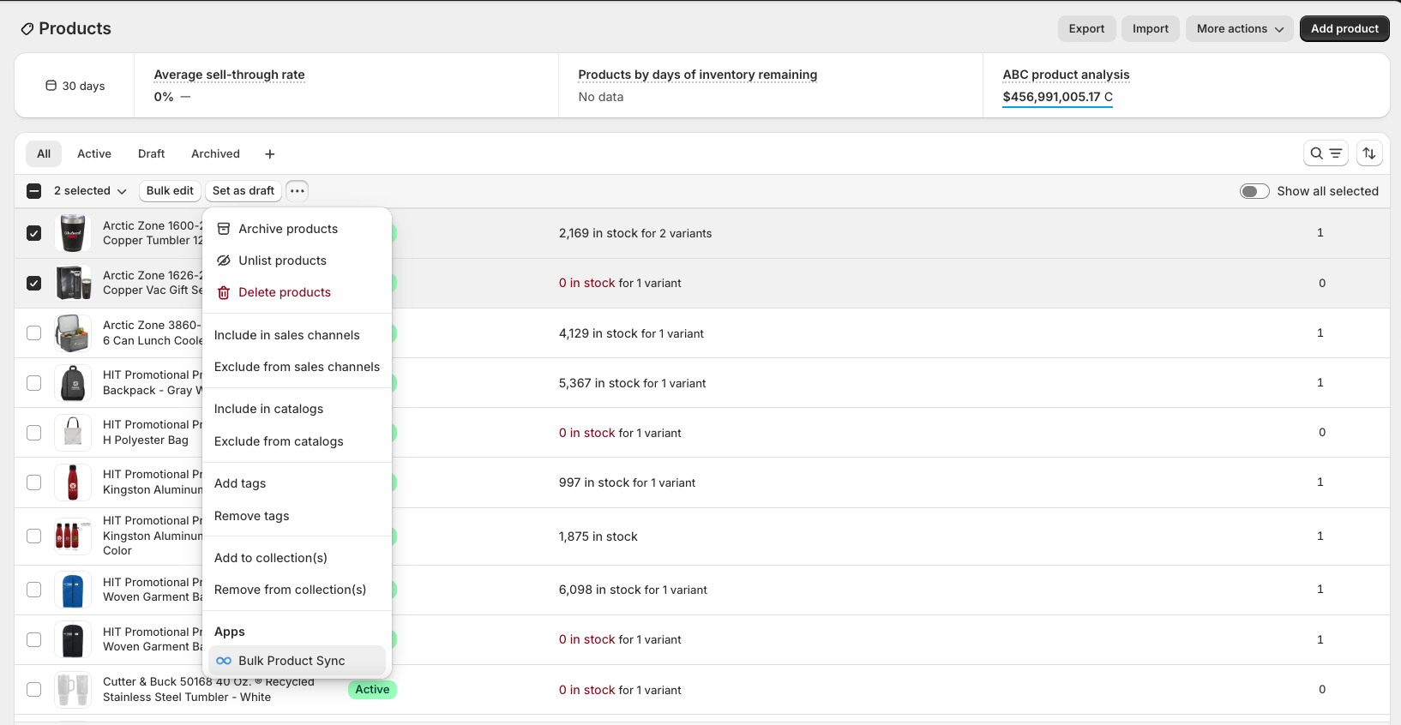Choose Archive products from menu
The width and height of the screenshot is (1401, 725).
tap(297, 229)
